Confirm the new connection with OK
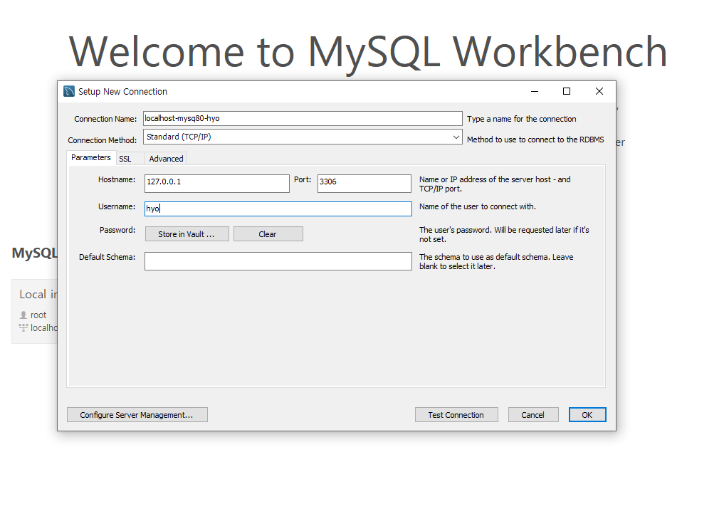 (x=587, y=415)
